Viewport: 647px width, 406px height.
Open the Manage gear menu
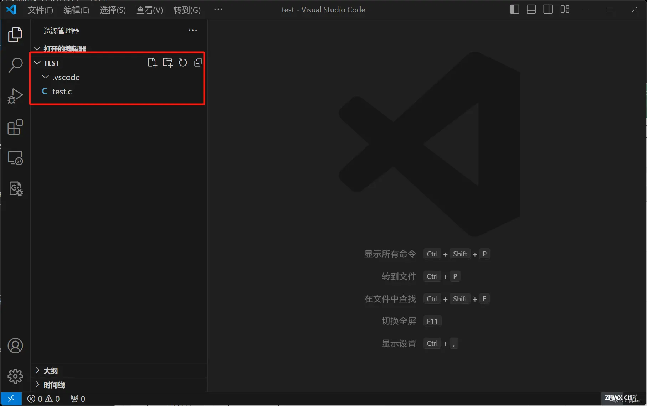(15, 376)
